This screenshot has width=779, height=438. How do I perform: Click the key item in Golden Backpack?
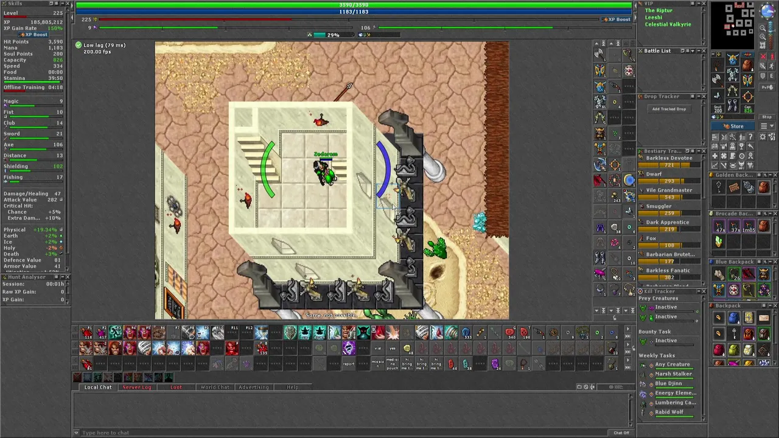click(719, 187)
